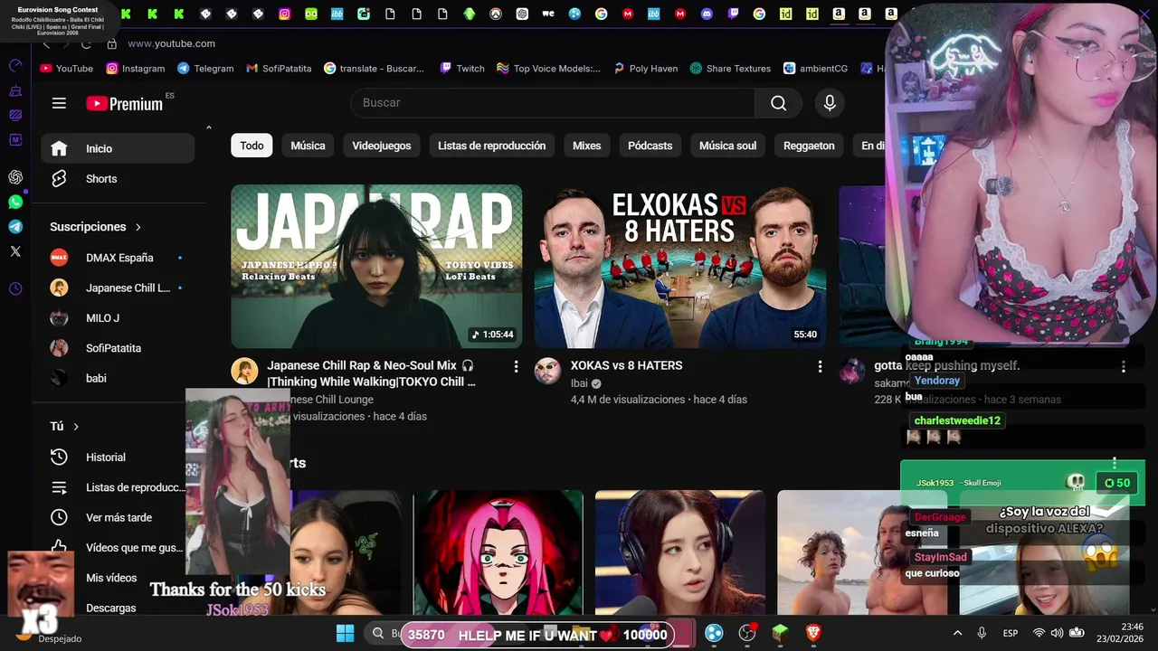Open Japanese Chill L... subscription
Viewport: 1158px width, 651px height.
pyautogui.click(x=118, y=288)
